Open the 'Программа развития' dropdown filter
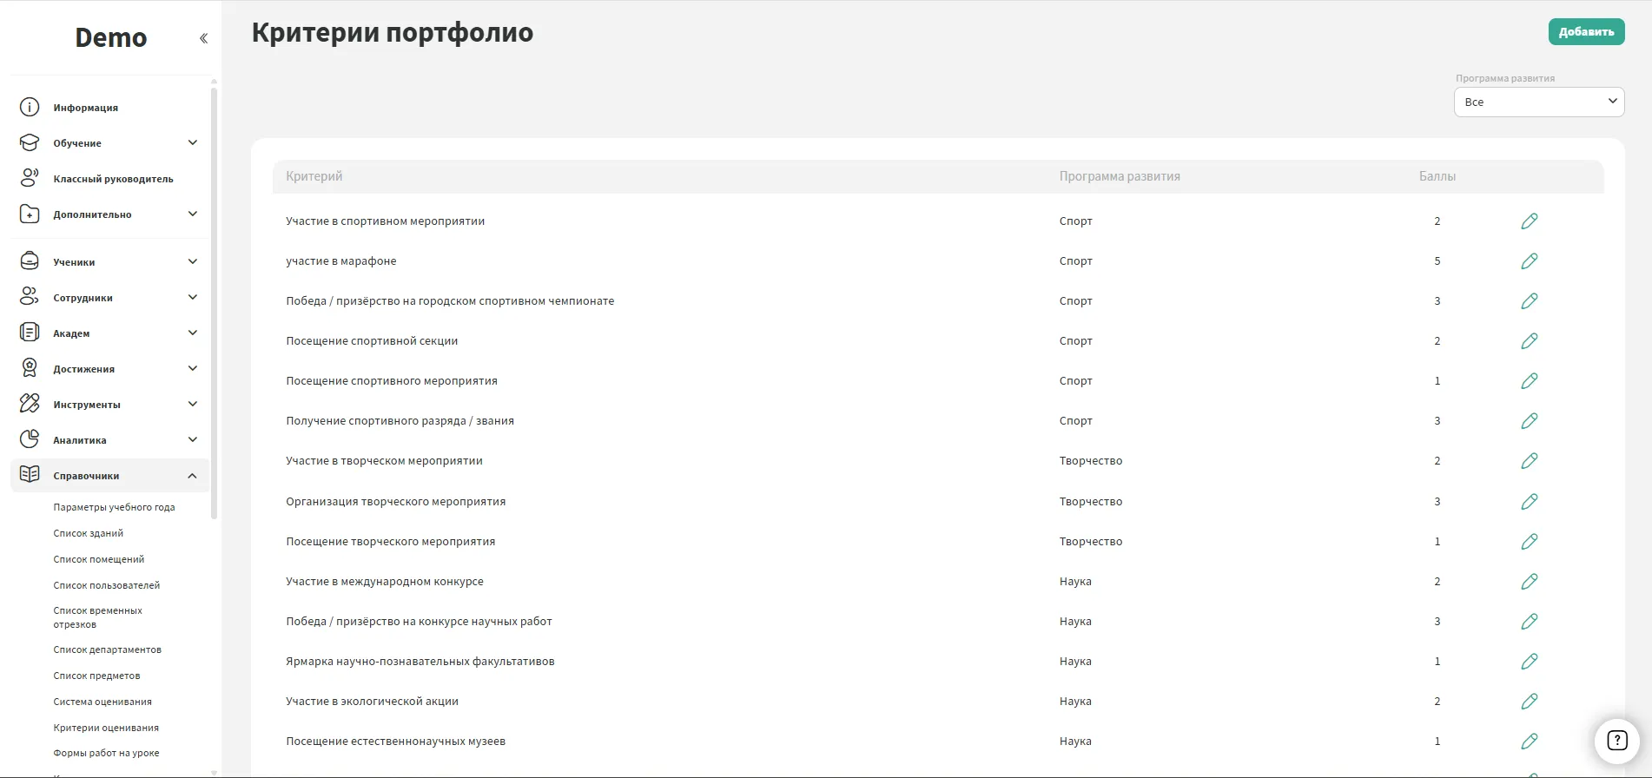1652x778 pixels. pos(1538,102)
